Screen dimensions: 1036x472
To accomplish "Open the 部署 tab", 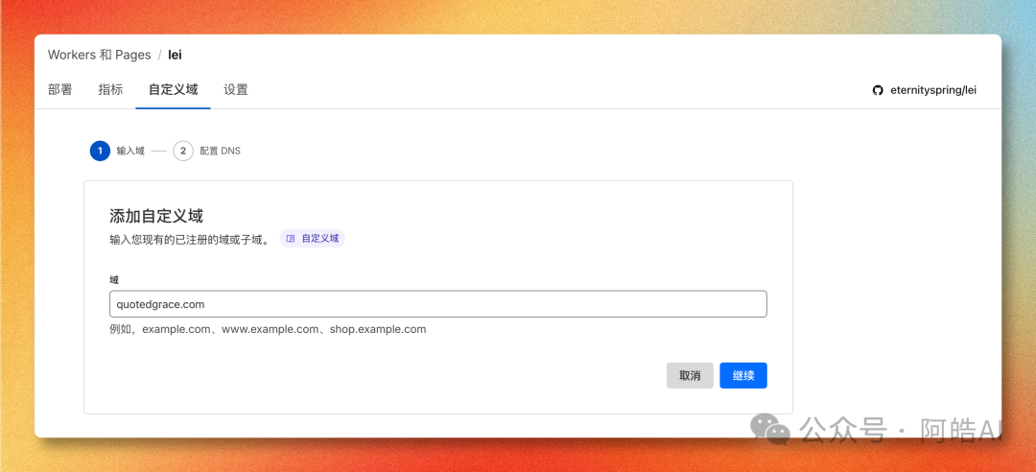I will click(x=60, y=90).
